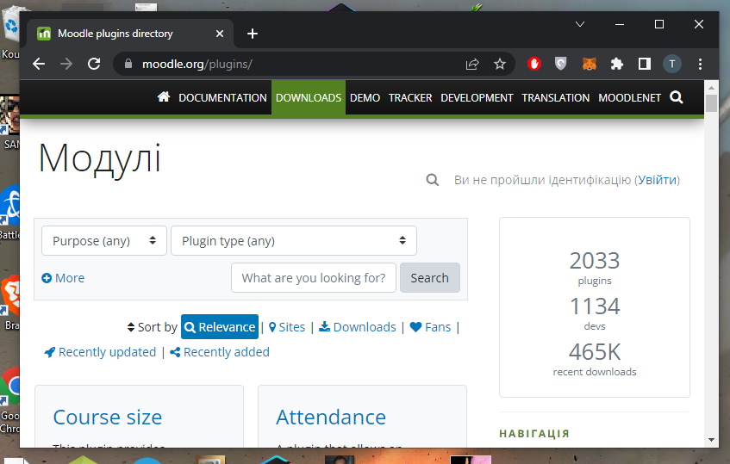Click the page scrollbar up arrow
Viewport: 730px width, 464px height.
711,88
